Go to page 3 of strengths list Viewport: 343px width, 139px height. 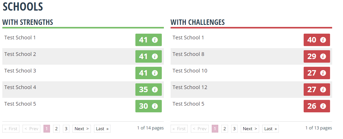[x=66, y=129]
